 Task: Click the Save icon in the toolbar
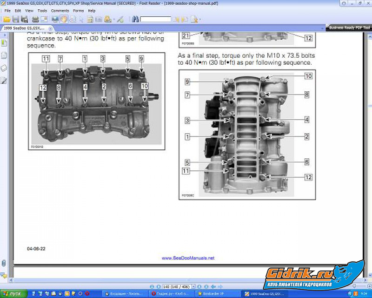click(x=15, y=19)
